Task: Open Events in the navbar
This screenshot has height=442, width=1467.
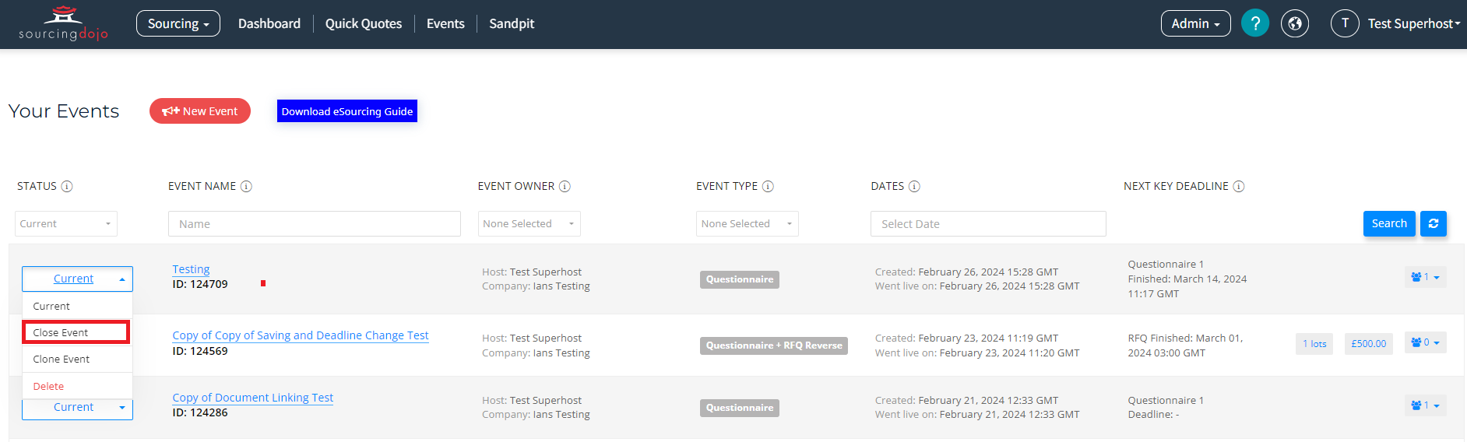Action: [445, 23]
